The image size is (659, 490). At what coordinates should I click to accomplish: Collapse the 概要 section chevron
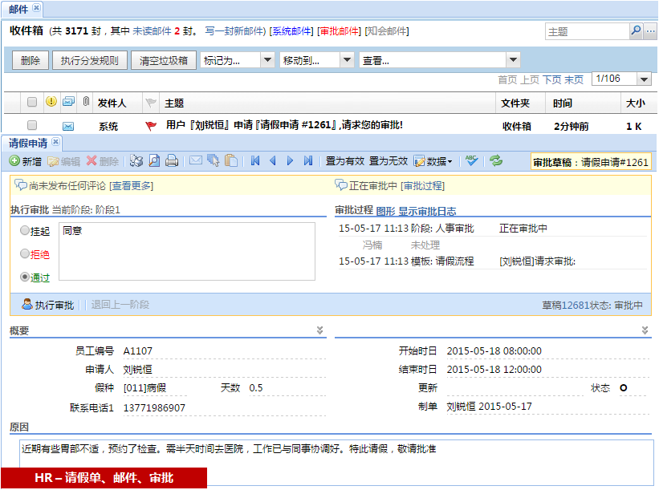[x=319, y=330]
